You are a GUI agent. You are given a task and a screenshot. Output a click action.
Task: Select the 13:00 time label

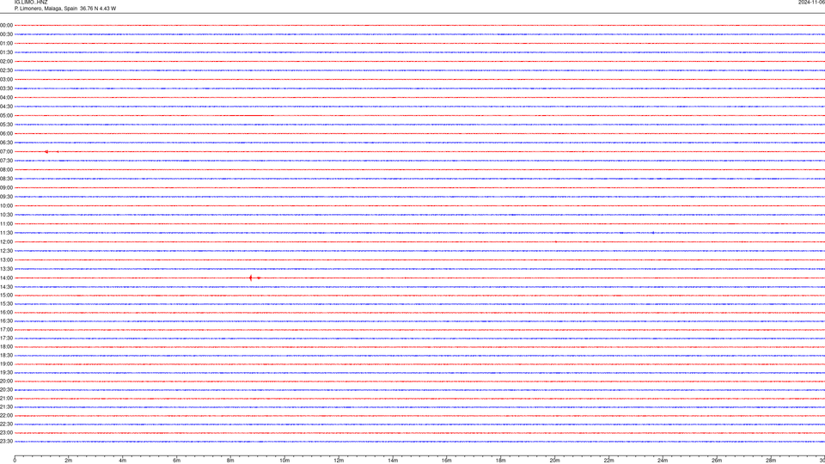[x=6, y=259]
